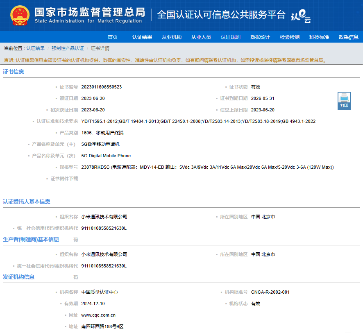363x333 pixels.
Task: Navigate to 科技标准 section
Action: click(319, 37)
